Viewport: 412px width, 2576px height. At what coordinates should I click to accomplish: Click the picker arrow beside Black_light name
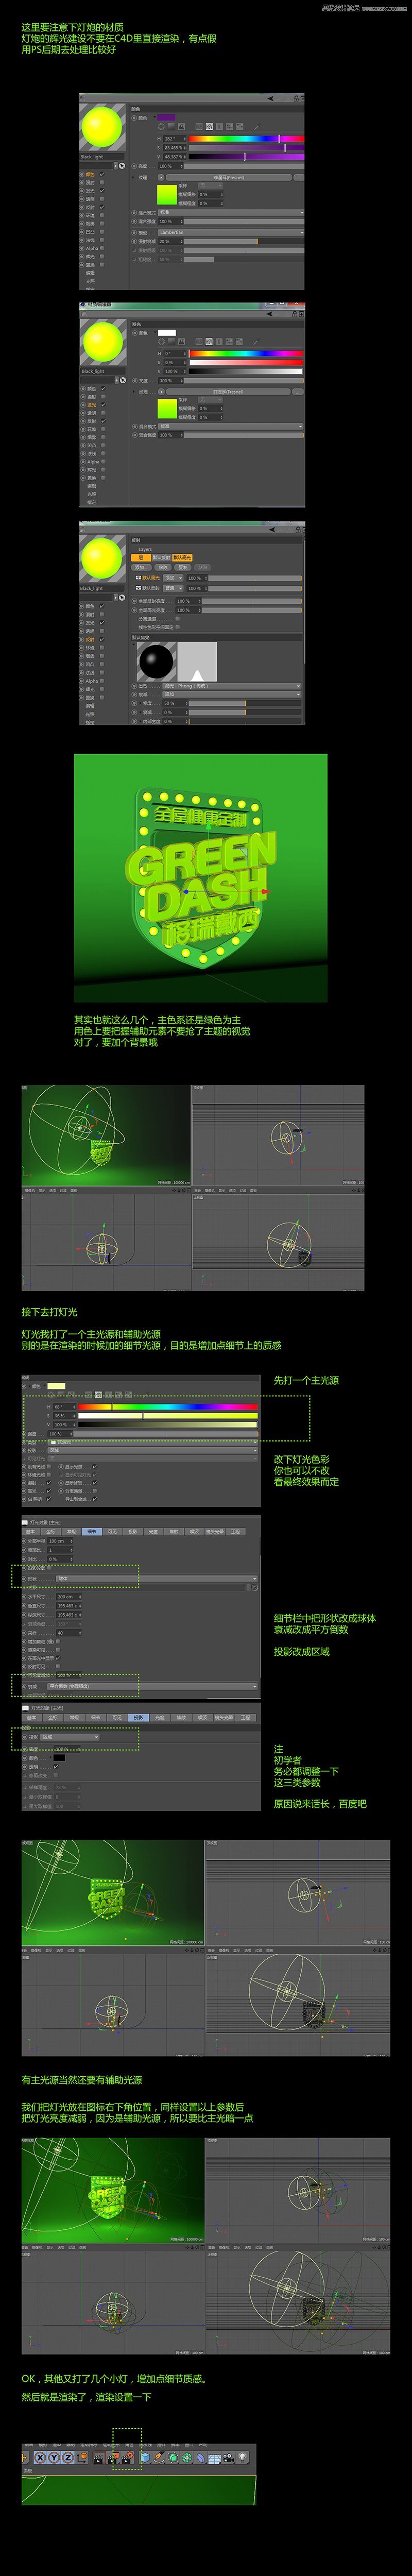point(122,166)
